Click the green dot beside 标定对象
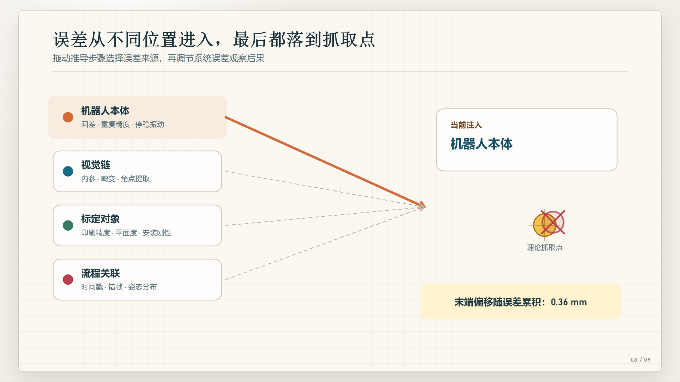Screen dimensions: 680x382 click(68, 226)
